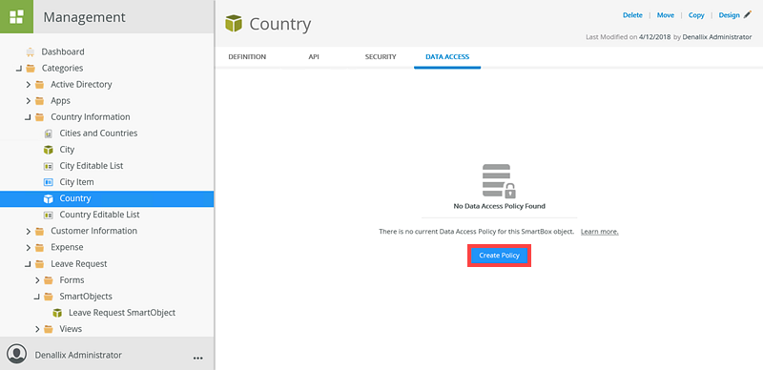Expand the Customer Information node

pyautogui.click(x=29, y=231)
